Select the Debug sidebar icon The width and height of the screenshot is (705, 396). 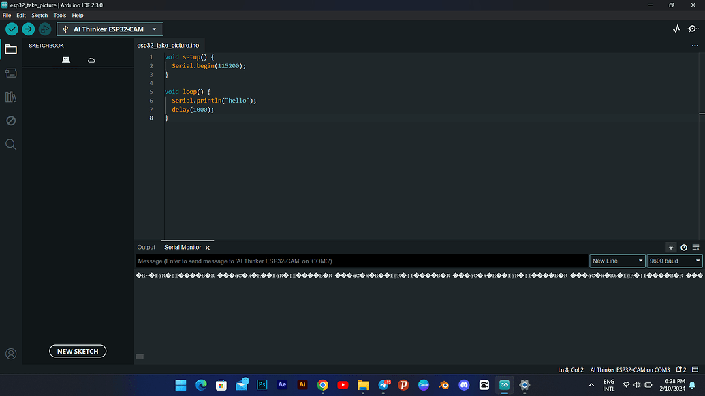point(11,120)
